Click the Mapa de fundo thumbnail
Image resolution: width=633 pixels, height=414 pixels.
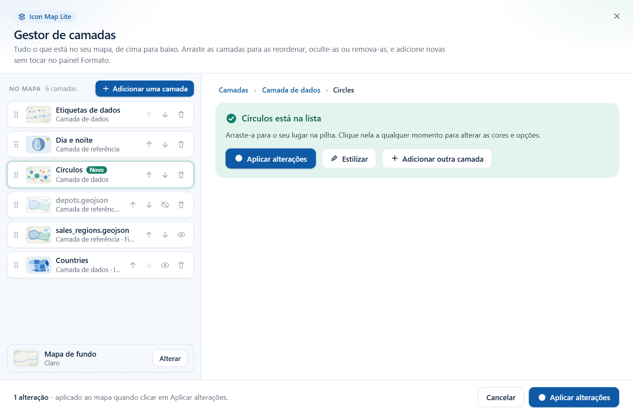click(26, 359)
